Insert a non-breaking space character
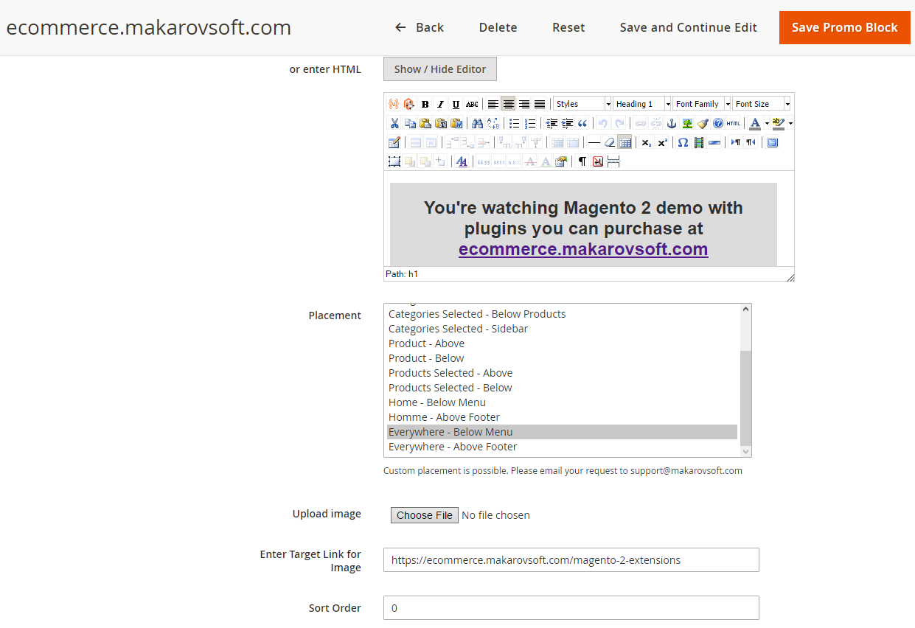Image resolution: width=915 pixels, height=628 pixels. tap(597, 161)
